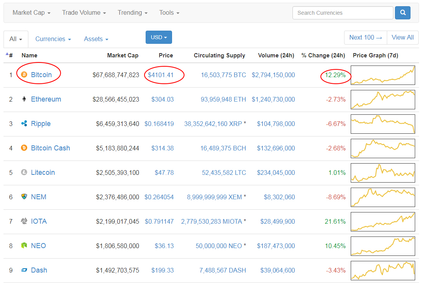Click NEM's -8.69% change value
Viewport: 421px width, 283px height.
pyautogui.click(x=336, y=197)
